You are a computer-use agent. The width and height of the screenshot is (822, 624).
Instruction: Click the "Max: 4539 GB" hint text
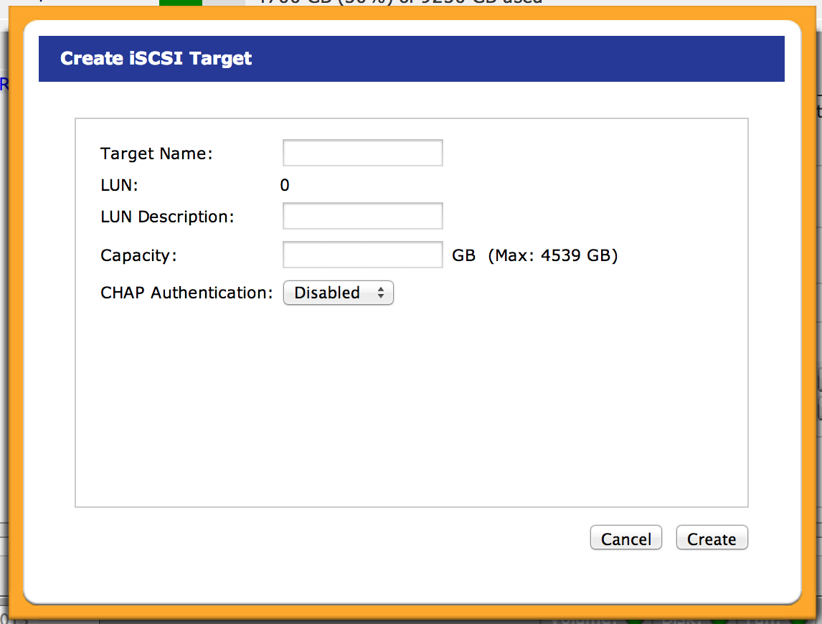pyautogui.click(x=552, y=255)
